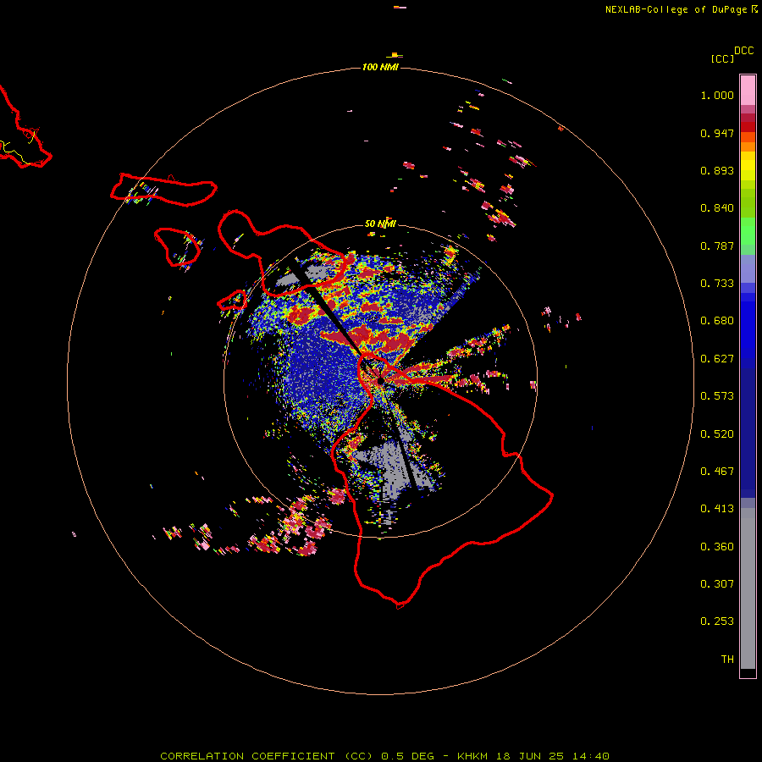Click the 0.680 scale value

(x=717, y=321)
